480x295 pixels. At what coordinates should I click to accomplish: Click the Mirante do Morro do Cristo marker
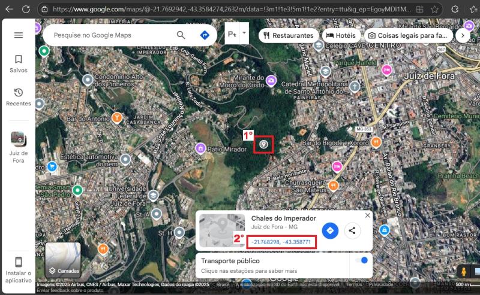click(x=271, y=81)
